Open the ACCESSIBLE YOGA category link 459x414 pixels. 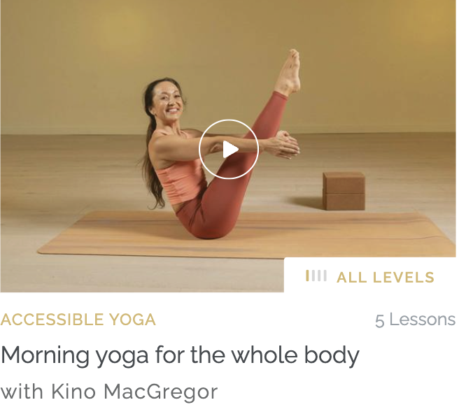point(78,320)
